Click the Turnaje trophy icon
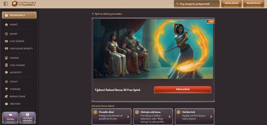This screenshot has width=267, height=125. click(6, 89)
